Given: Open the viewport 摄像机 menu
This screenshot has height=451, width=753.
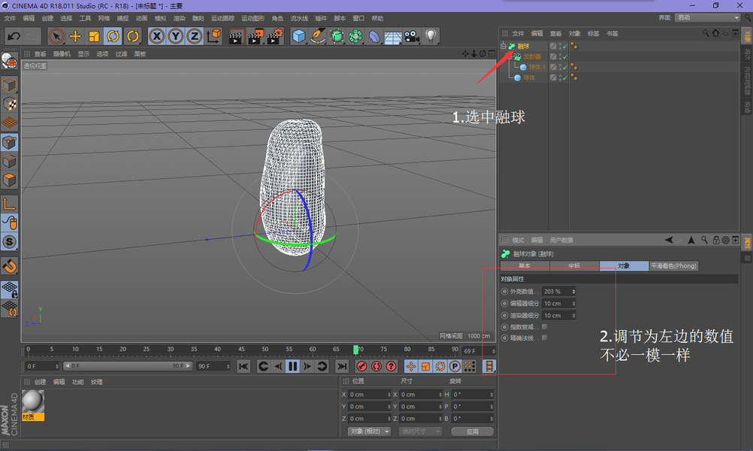Looking at the screenshot, I should click(x=62, y=54).
